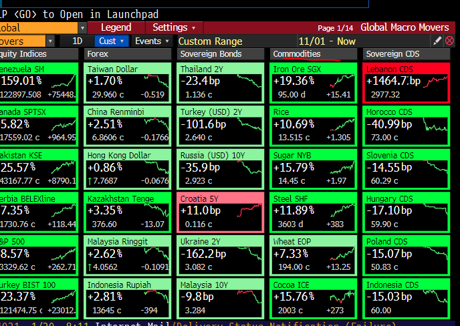460x326 pixels.
Task: Open the Kazakhstan Tenge tile
Action: tap(127, 212)
